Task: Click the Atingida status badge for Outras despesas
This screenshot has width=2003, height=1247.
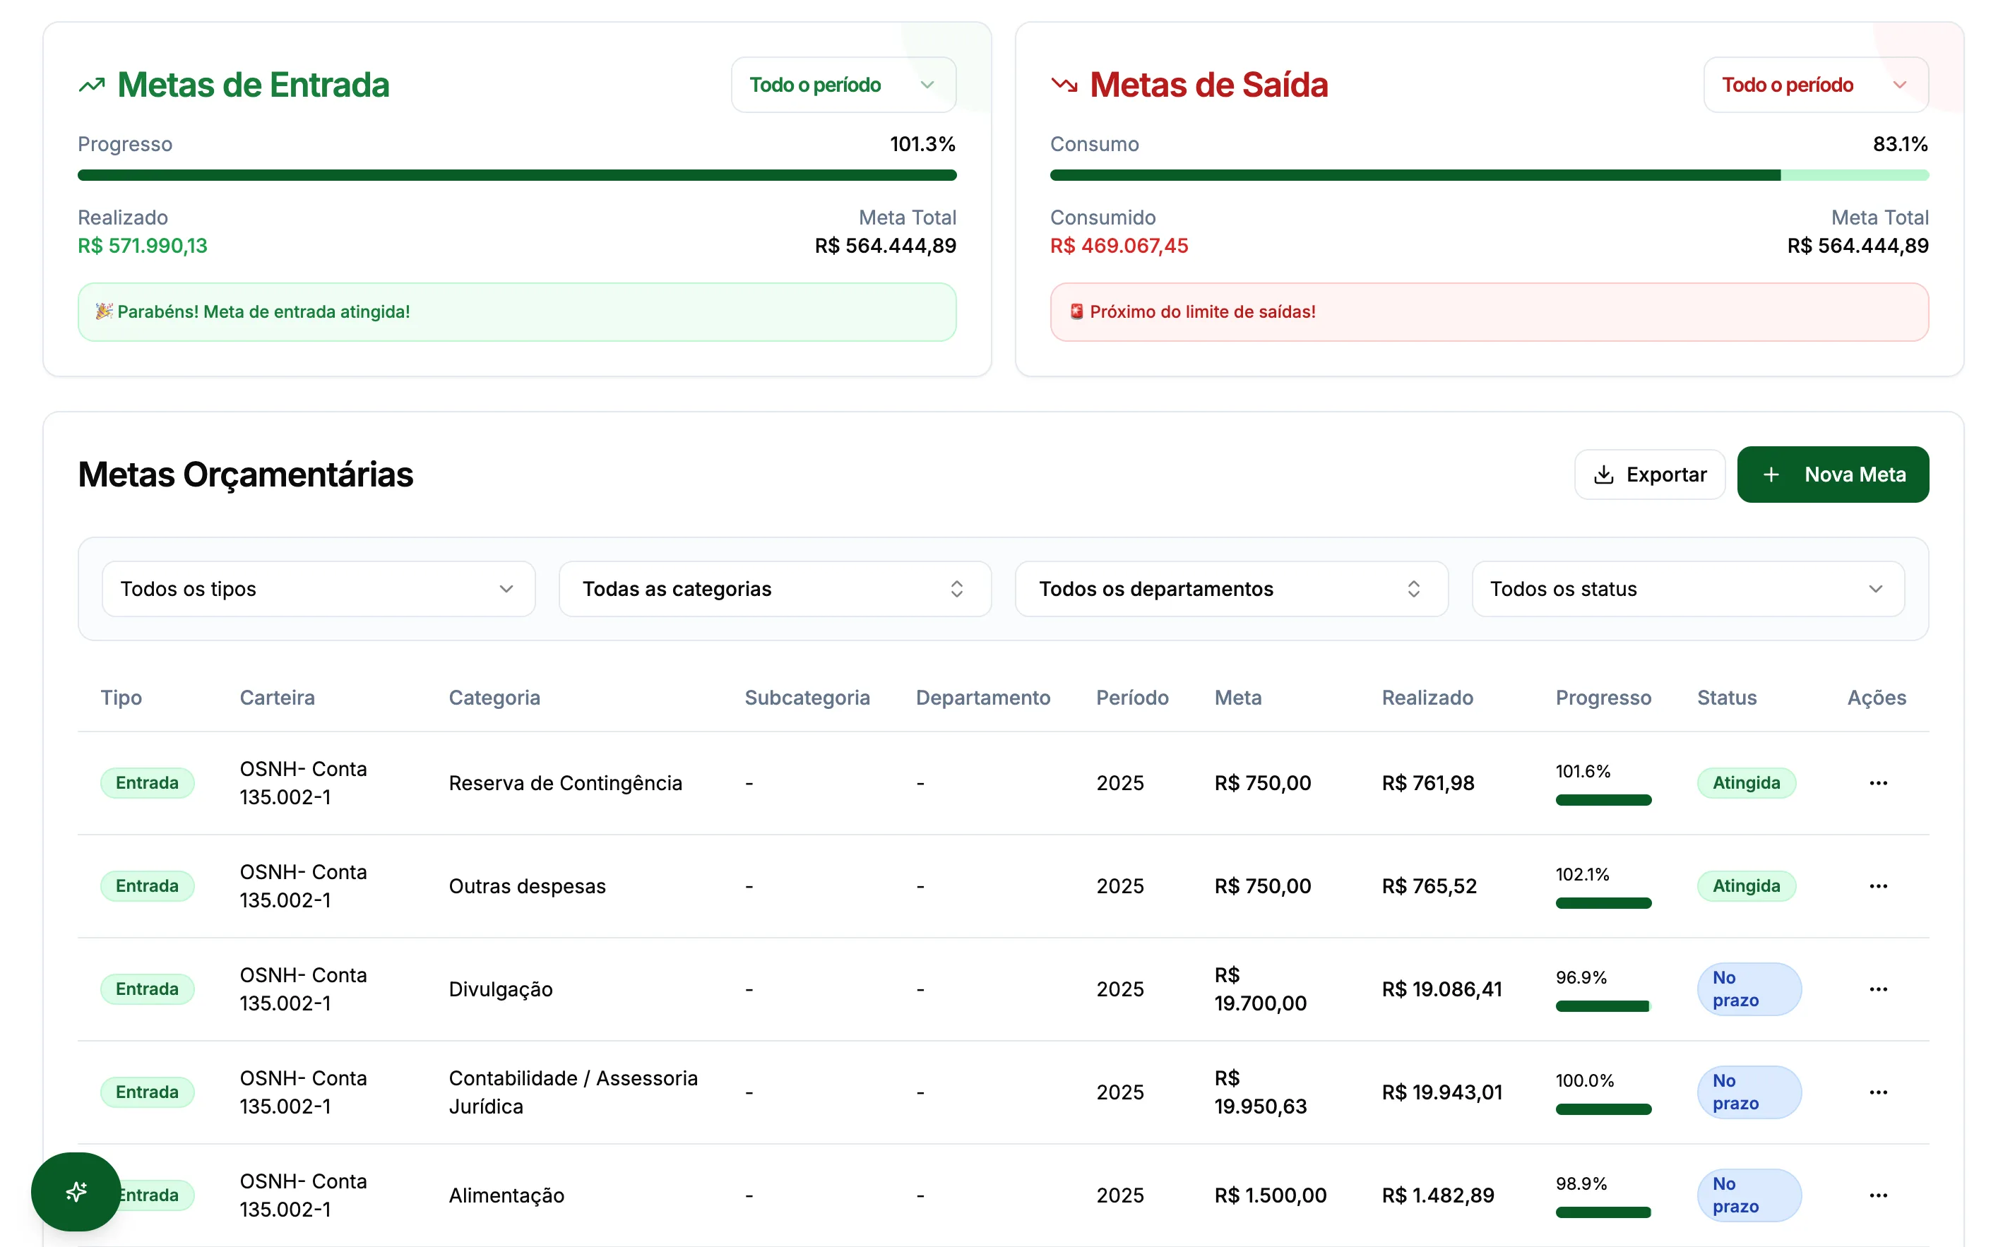Action: [1746, 885]
